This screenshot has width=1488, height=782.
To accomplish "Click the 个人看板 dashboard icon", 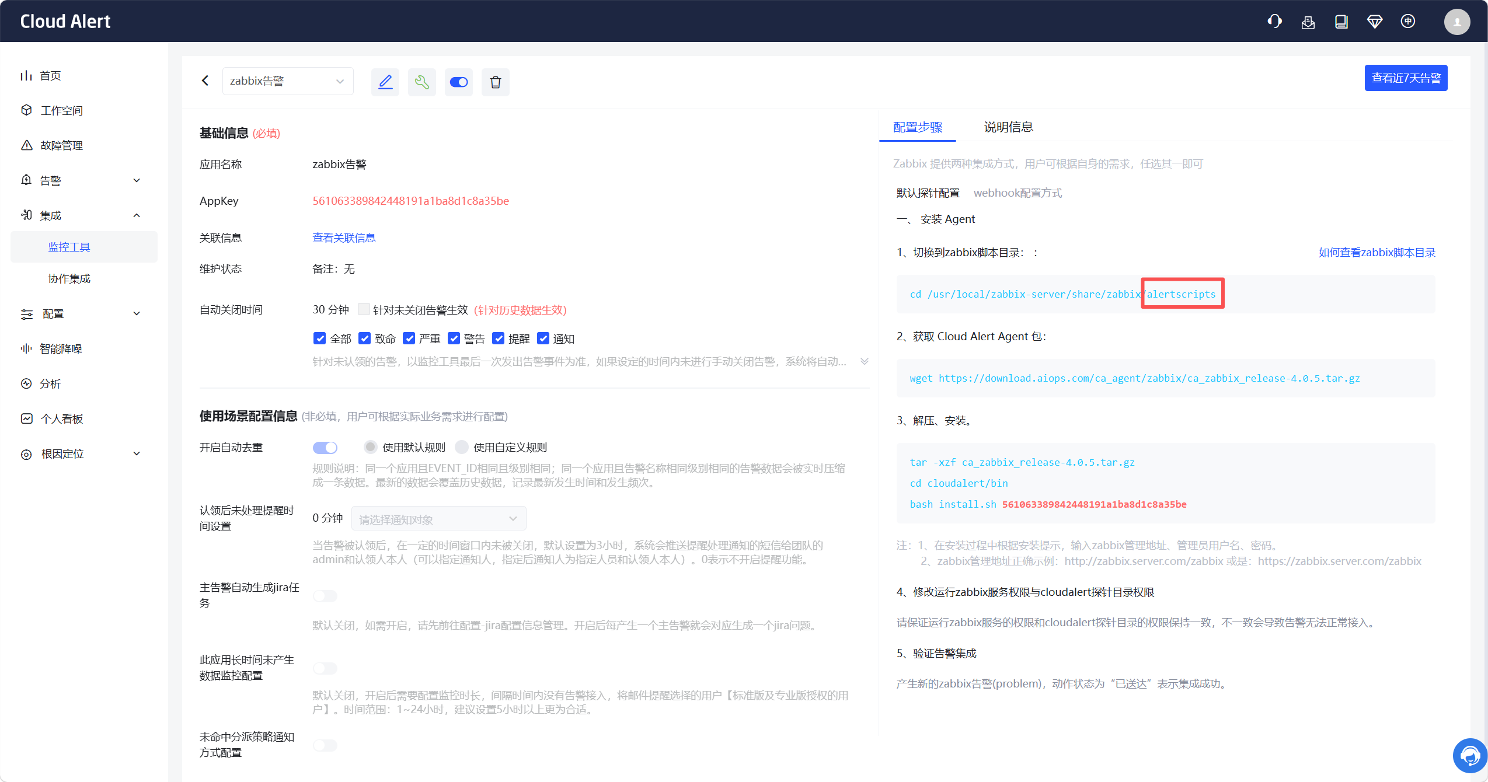I will tap(26, 418).
